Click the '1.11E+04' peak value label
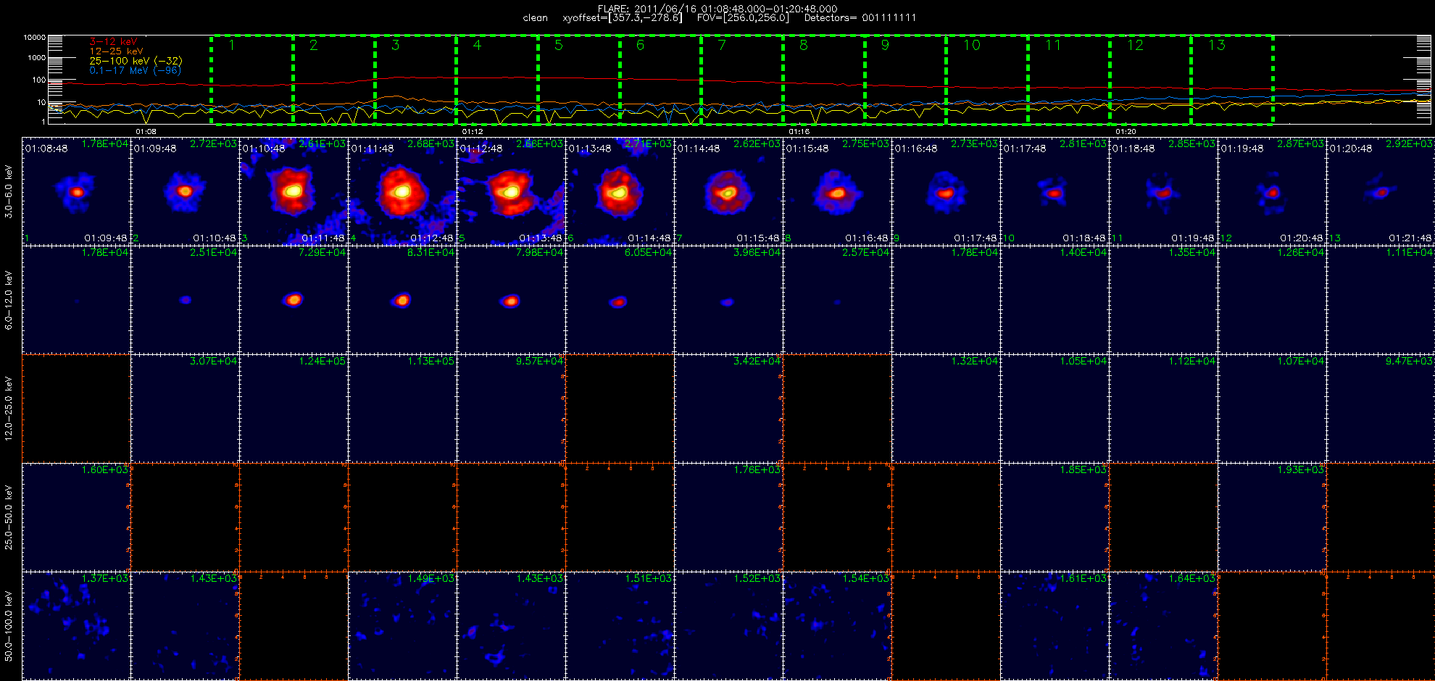1435x681 pixels. pyautogui.click(x=1409, y=252)
